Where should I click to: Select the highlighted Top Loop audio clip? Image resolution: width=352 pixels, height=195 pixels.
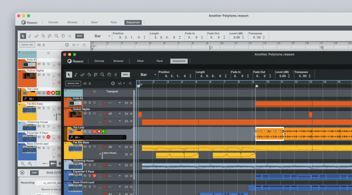269,134
